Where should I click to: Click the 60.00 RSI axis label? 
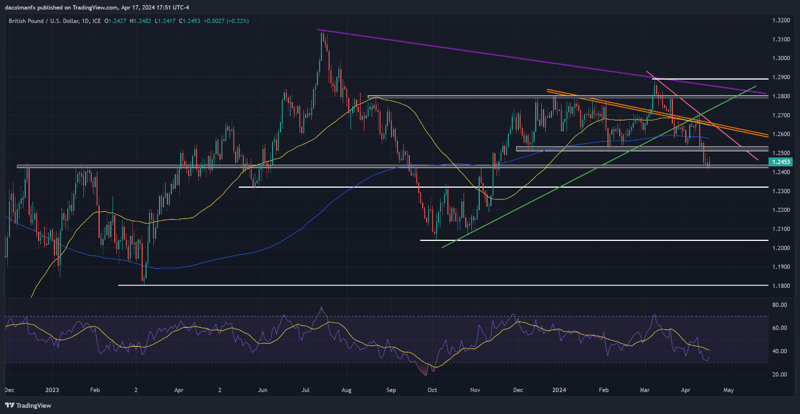click(781, 328)
